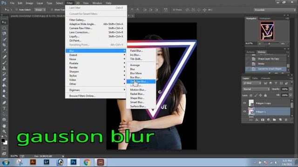Select Liquify from Filter menu
Image resolution: width=298 pixels, height=167 pixels.
pyautogui.click(x=96, y=36)
